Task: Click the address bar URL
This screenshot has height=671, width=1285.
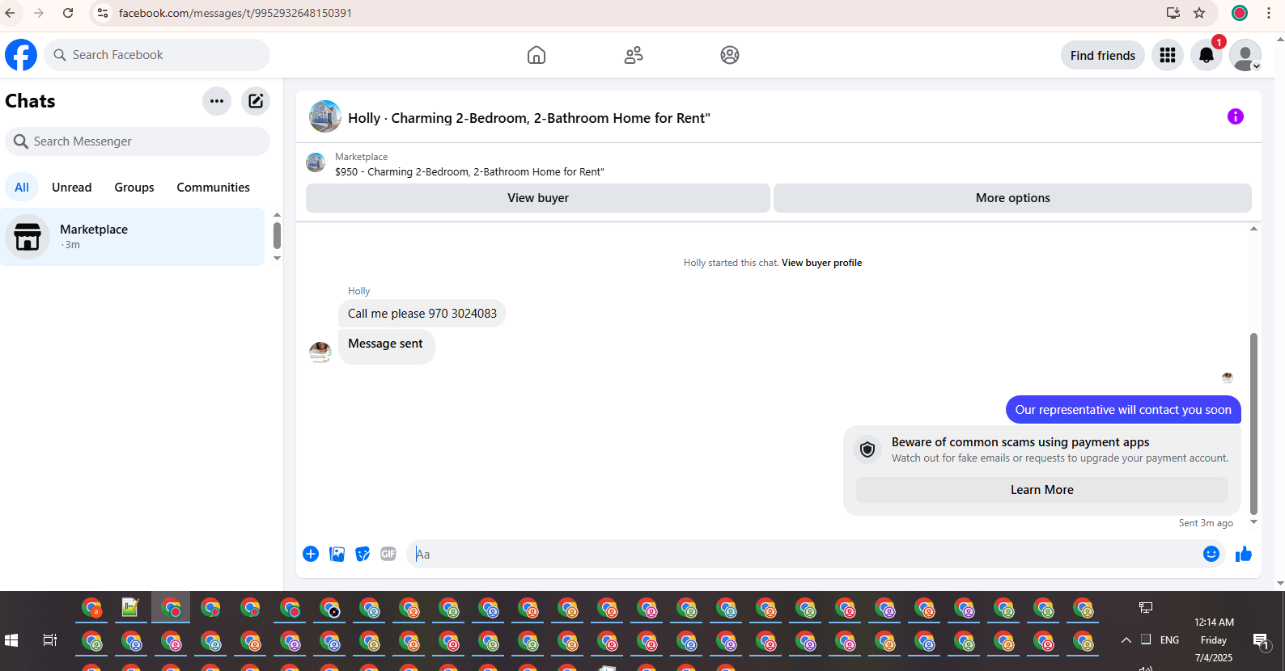Action: click(235, 13)
